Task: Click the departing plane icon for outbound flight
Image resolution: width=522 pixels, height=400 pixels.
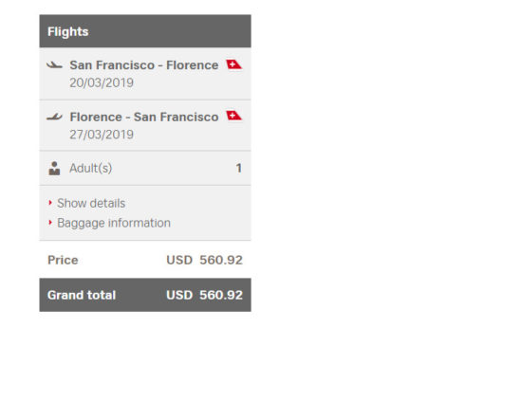Action: [55, 64]
